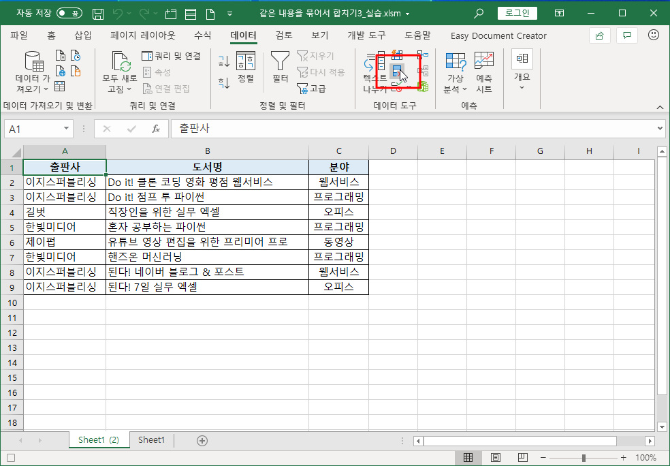Open the search magnifier in title bar
This screenshot has width=670, height=466.
coord(479,13)
